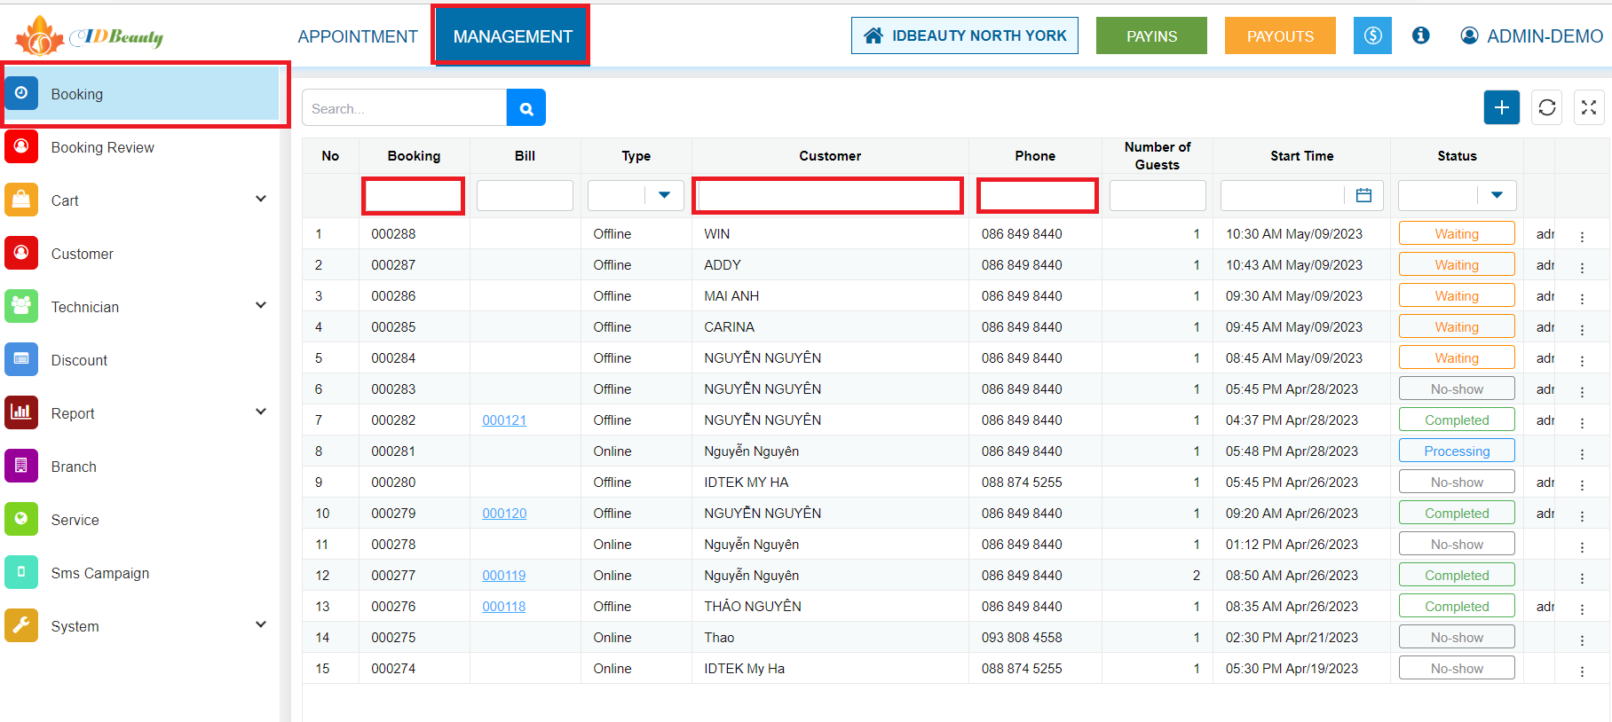The width and height of the screenshot is (1612, 722).
Task: Click the IDBEAUTY NORTH YORK branch button
Action: tap(965, 35)
